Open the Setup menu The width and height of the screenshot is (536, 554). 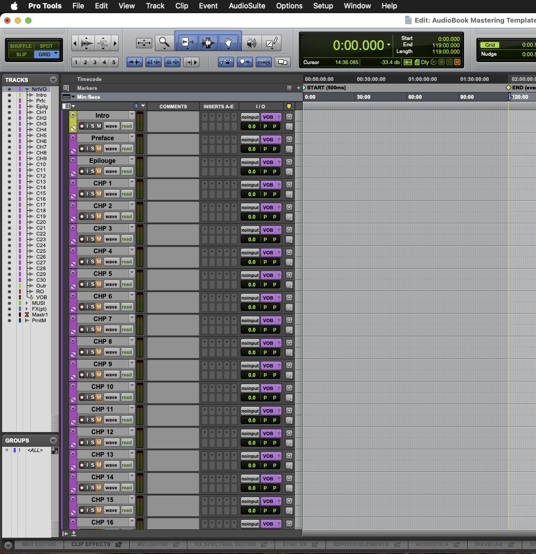[x=323, y=6]
